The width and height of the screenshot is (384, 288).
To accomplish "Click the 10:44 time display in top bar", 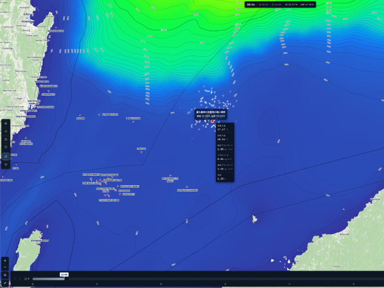I will [251, 4].
